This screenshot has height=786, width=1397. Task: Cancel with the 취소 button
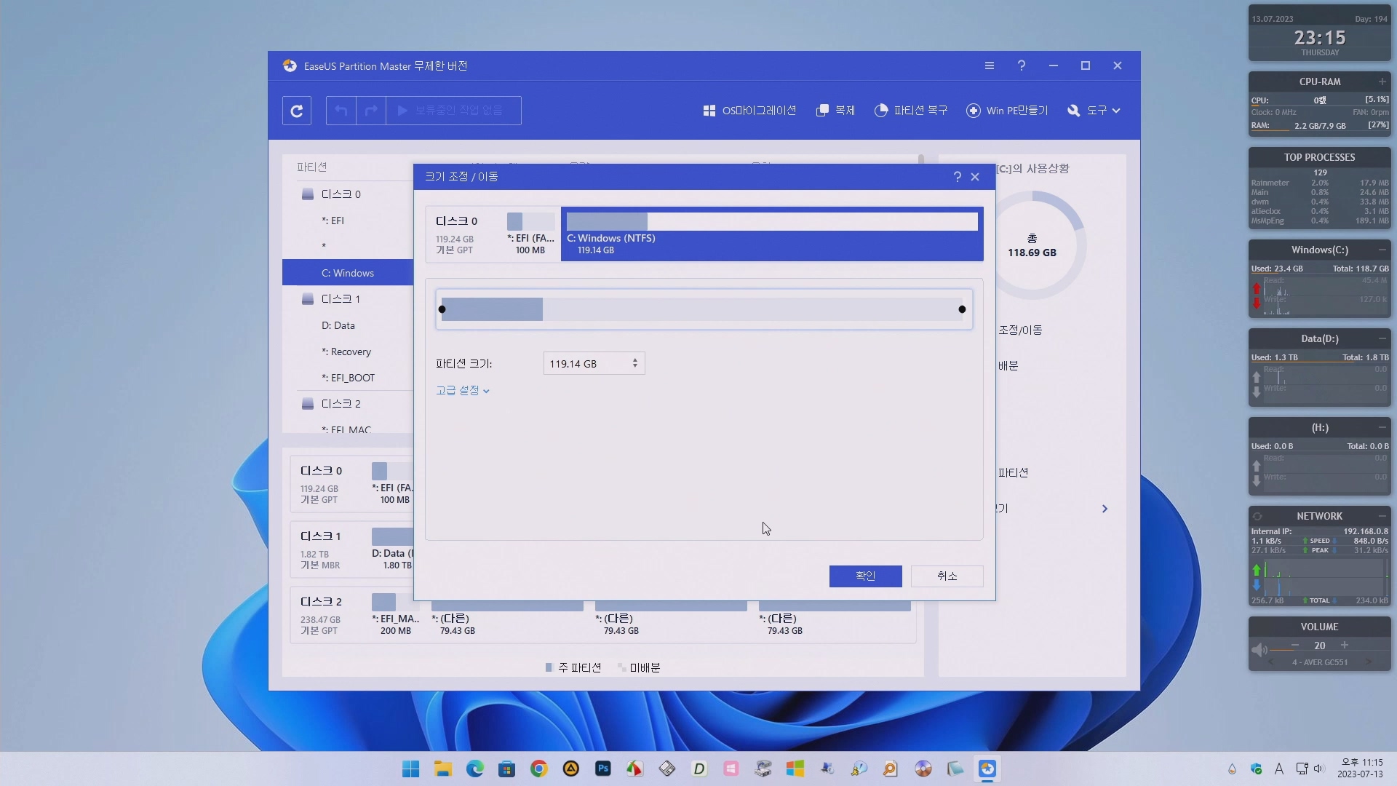click(947, 576)
